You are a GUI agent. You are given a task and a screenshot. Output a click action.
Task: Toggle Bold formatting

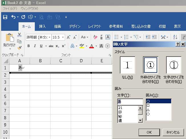click(29, 46)
